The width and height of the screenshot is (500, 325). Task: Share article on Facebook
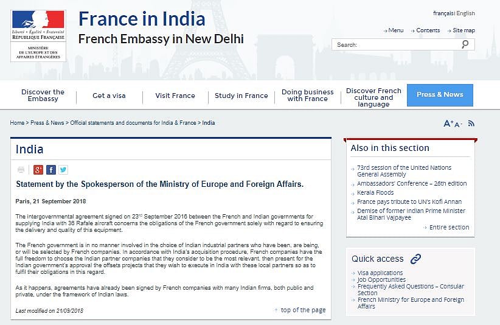pyautogui.click(x=51, y=170)
